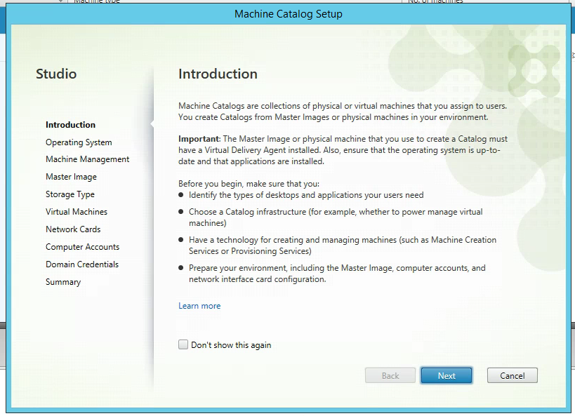The height and width of the screenshot is (416, 575).
Task: Select the Introduction step in sidebar
Action: pos(70,125)
